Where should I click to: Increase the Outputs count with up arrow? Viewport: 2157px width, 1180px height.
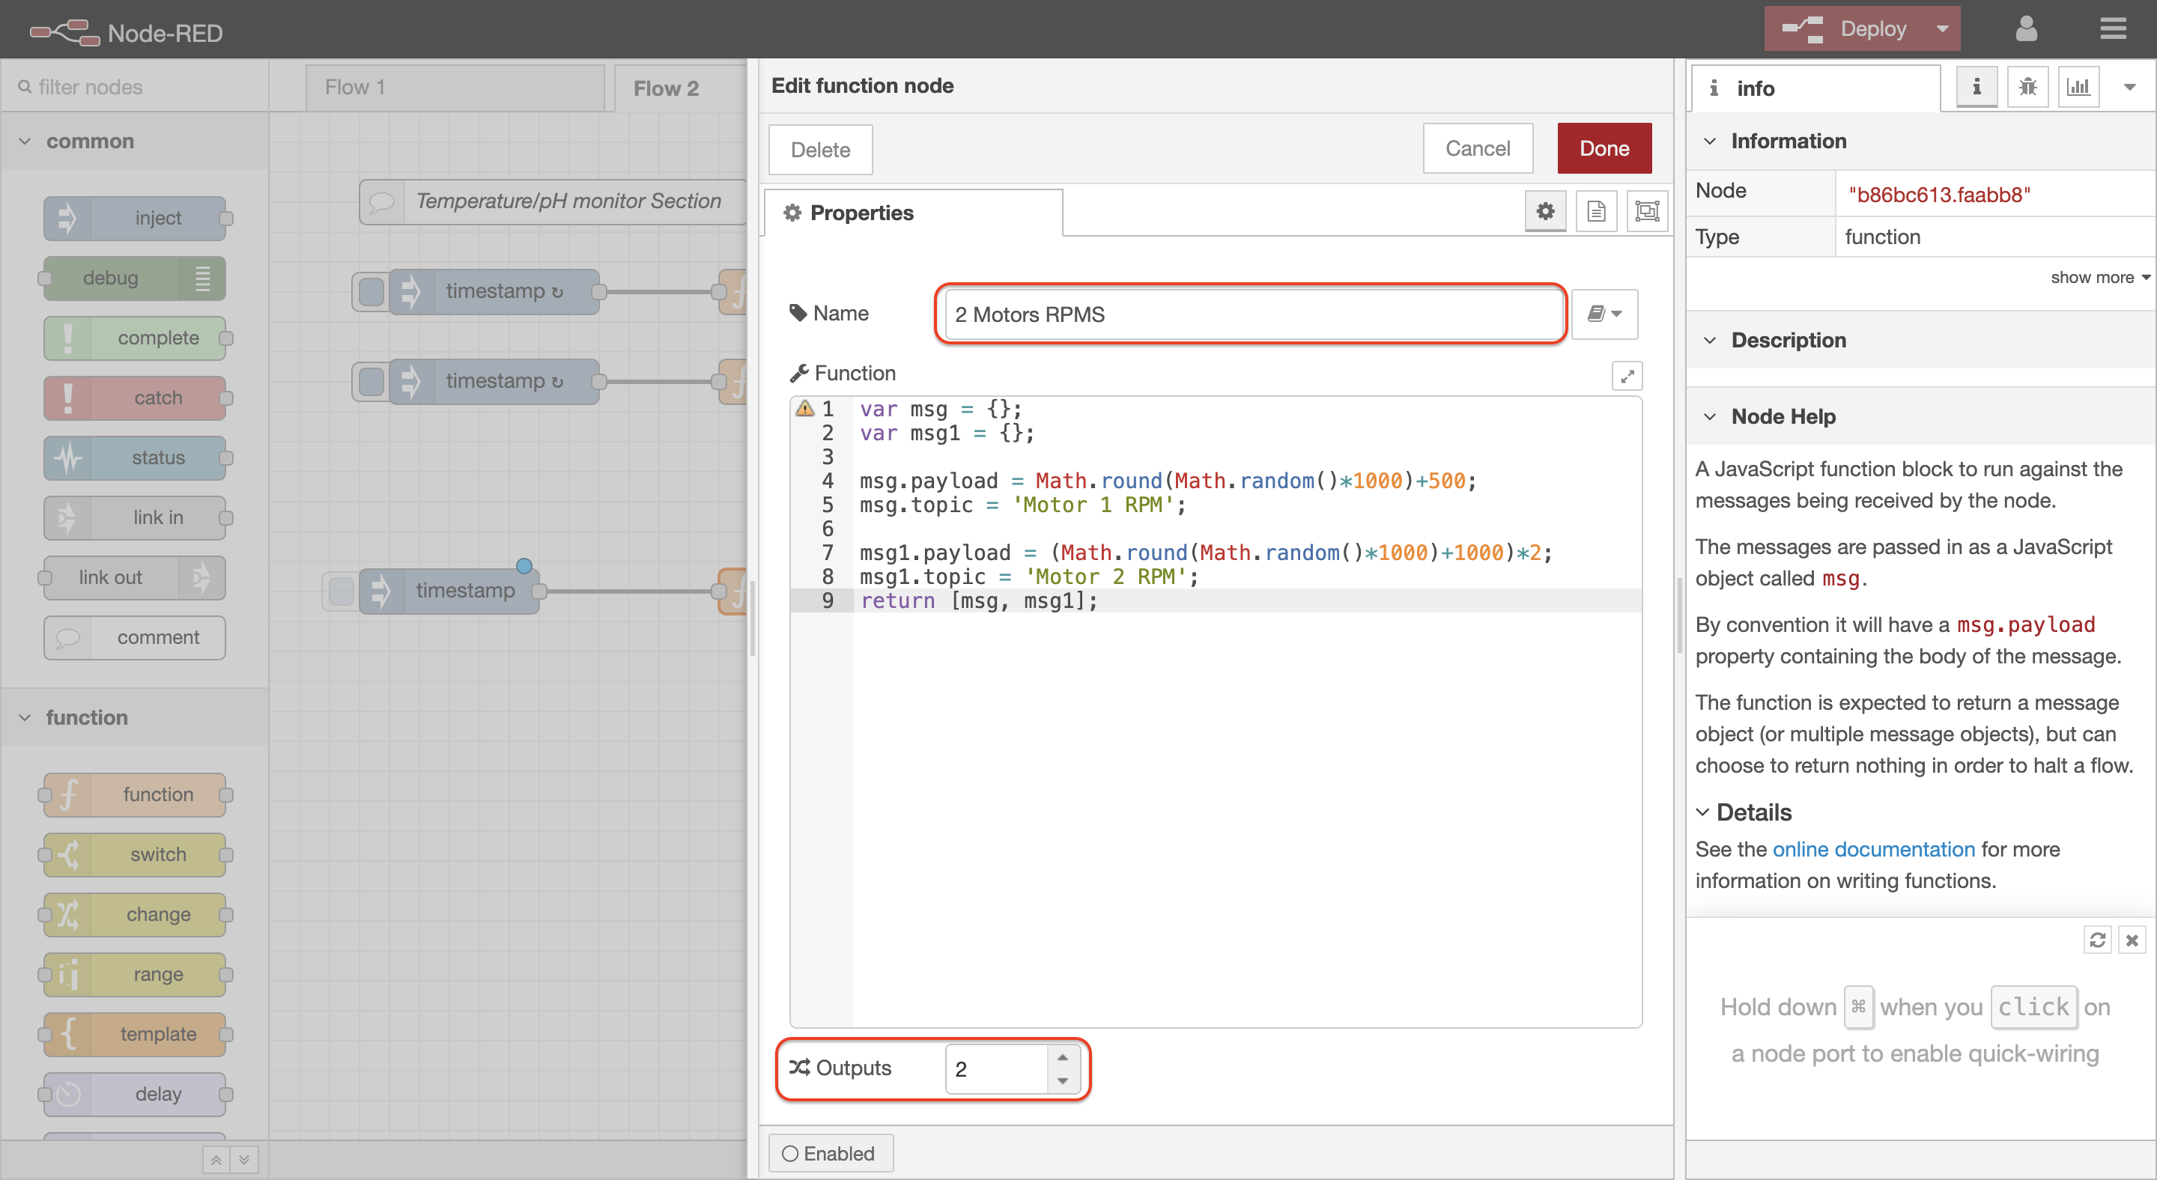point(1062,1057)
